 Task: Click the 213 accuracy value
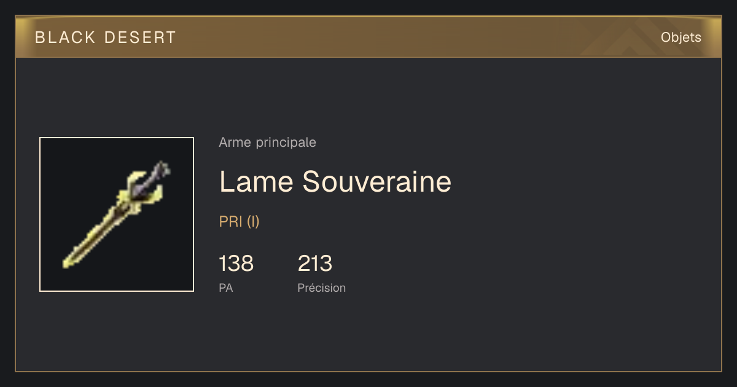(x=315, y=264)
